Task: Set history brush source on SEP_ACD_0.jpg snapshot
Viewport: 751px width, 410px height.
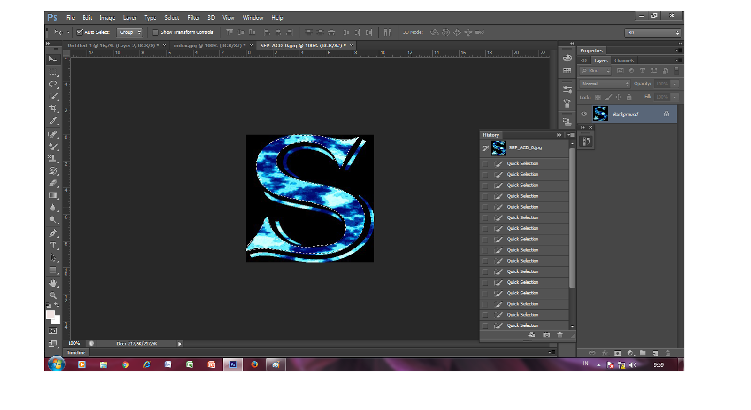Action: click(485, 148)
